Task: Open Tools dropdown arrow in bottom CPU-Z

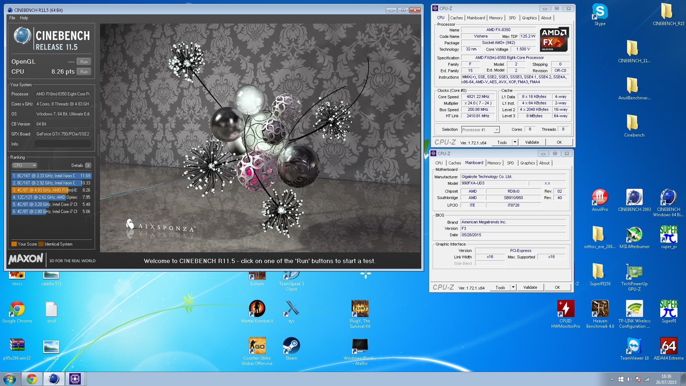Action: pos(513,287)
